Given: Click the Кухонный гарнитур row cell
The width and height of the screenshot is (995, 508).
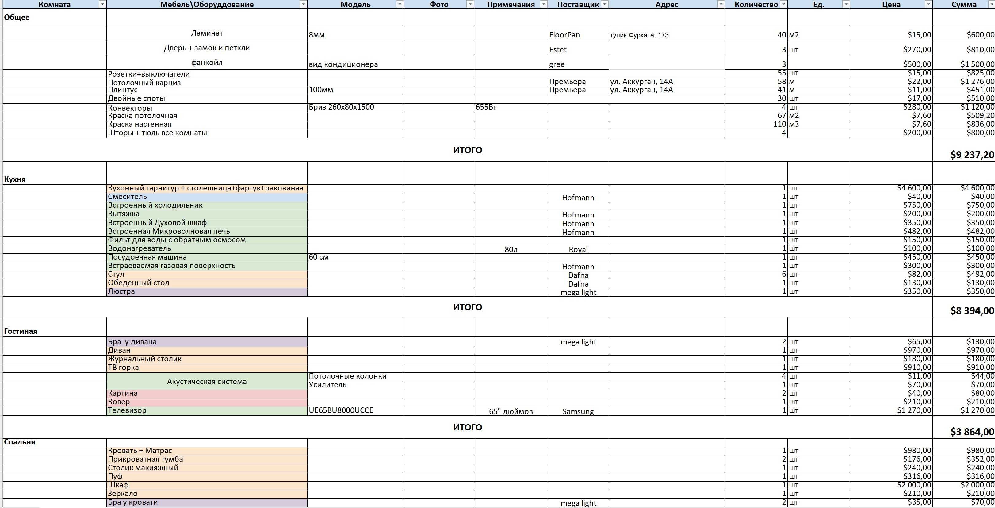Looking at the screenshot, I should coord(207,189).
